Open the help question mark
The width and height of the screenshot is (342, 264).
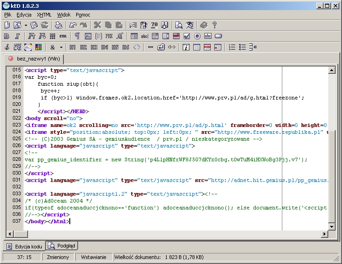pyautogui.click(x=214, y=25)
